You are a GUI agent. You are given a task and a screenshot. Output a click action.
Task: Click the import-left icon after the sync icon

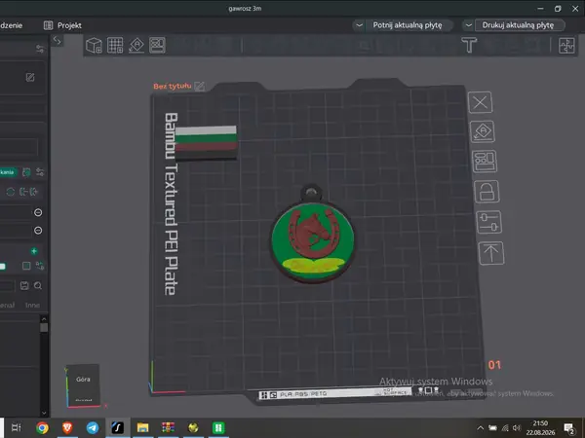[x=23, y=192]
